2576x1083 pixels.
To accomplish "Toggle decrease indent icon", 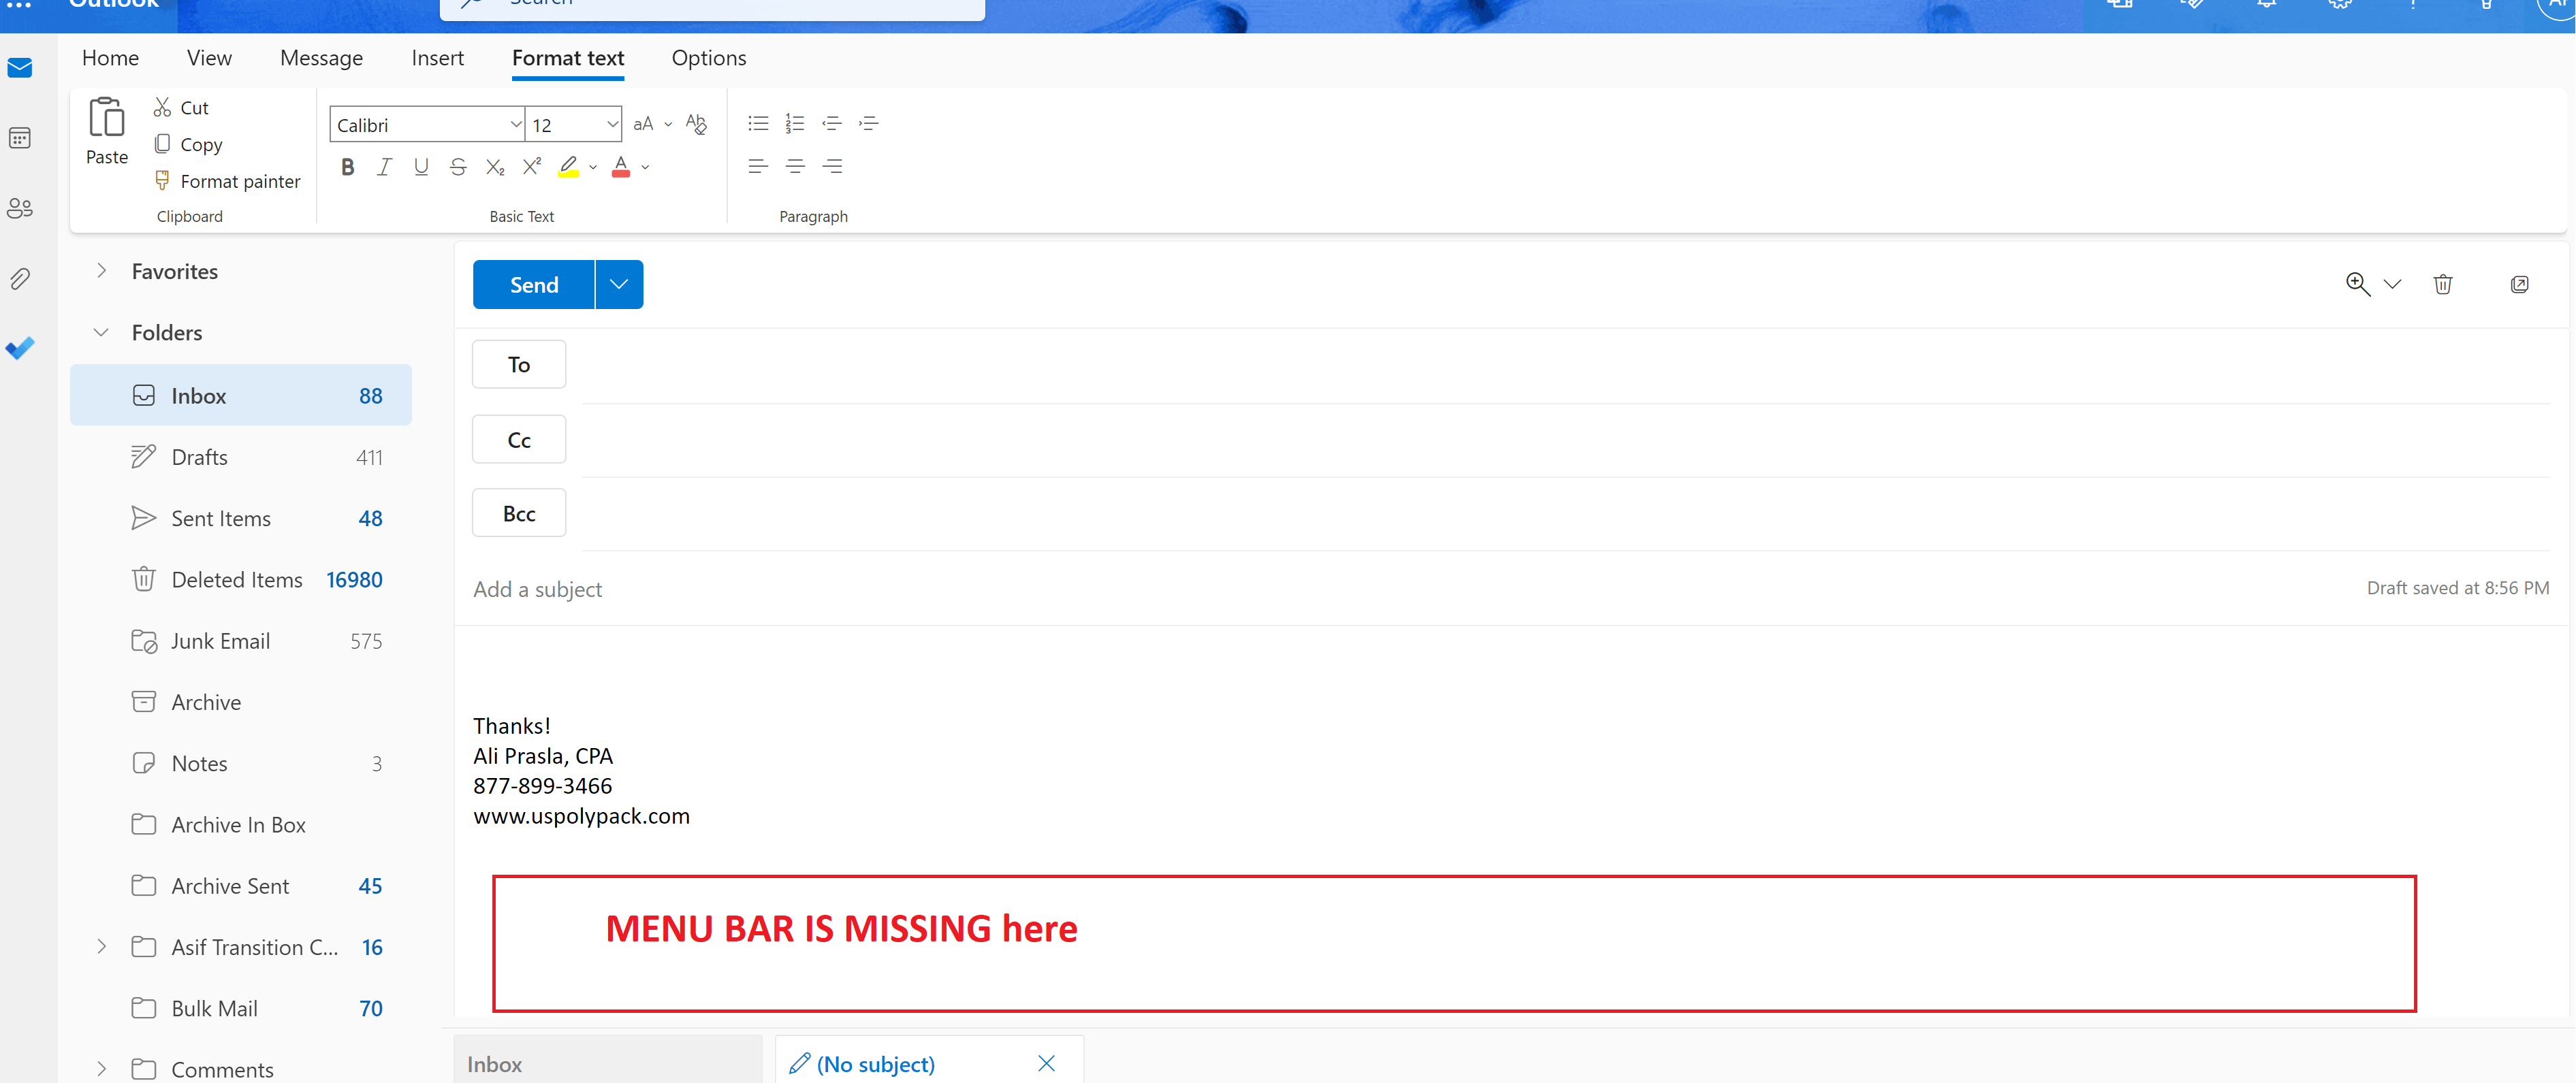I will [x=831, y=122].
